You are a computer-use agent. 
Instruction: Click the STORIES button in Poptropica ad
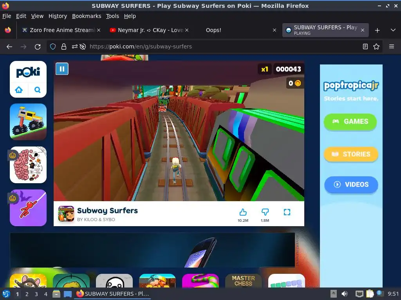coord(351,154)
